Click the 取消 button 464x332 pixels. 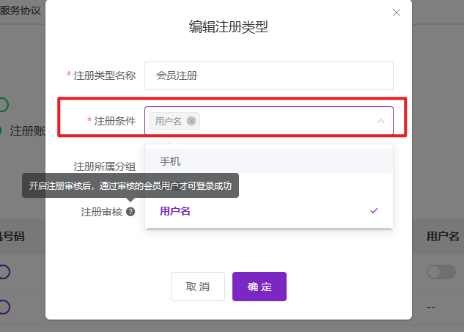tap(197, 287)
